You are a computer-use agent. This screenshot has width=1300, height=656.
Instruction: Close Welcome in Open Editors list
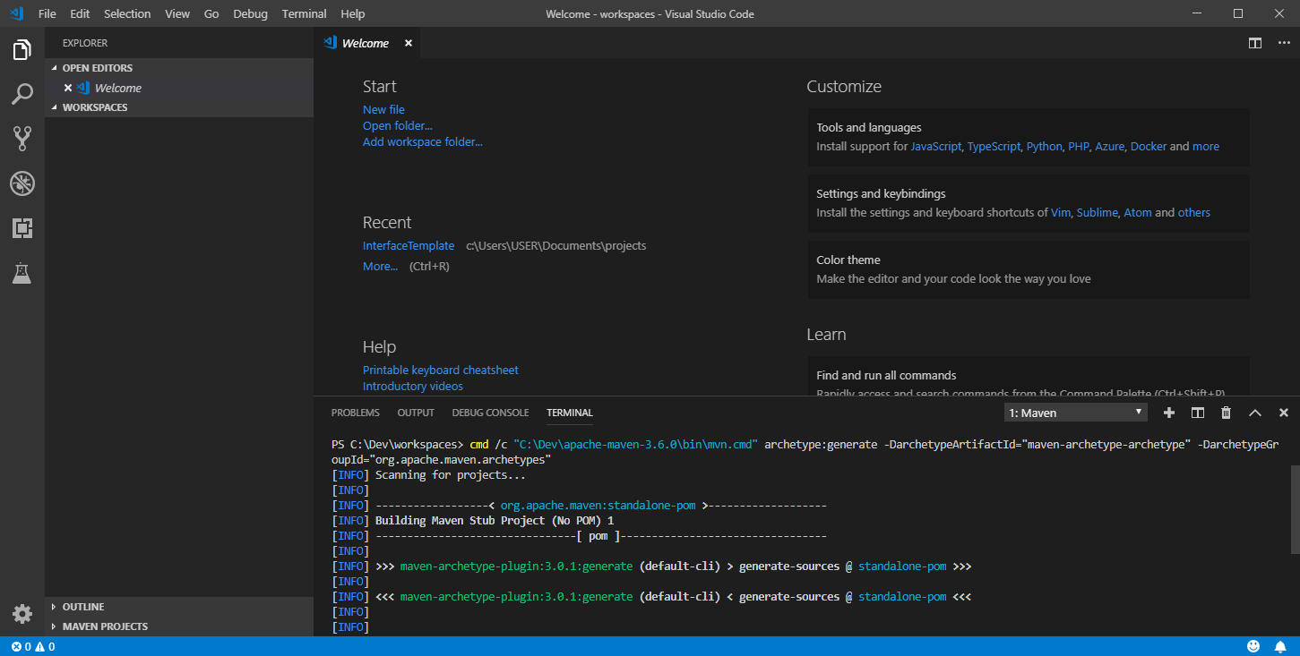point(67,88)
